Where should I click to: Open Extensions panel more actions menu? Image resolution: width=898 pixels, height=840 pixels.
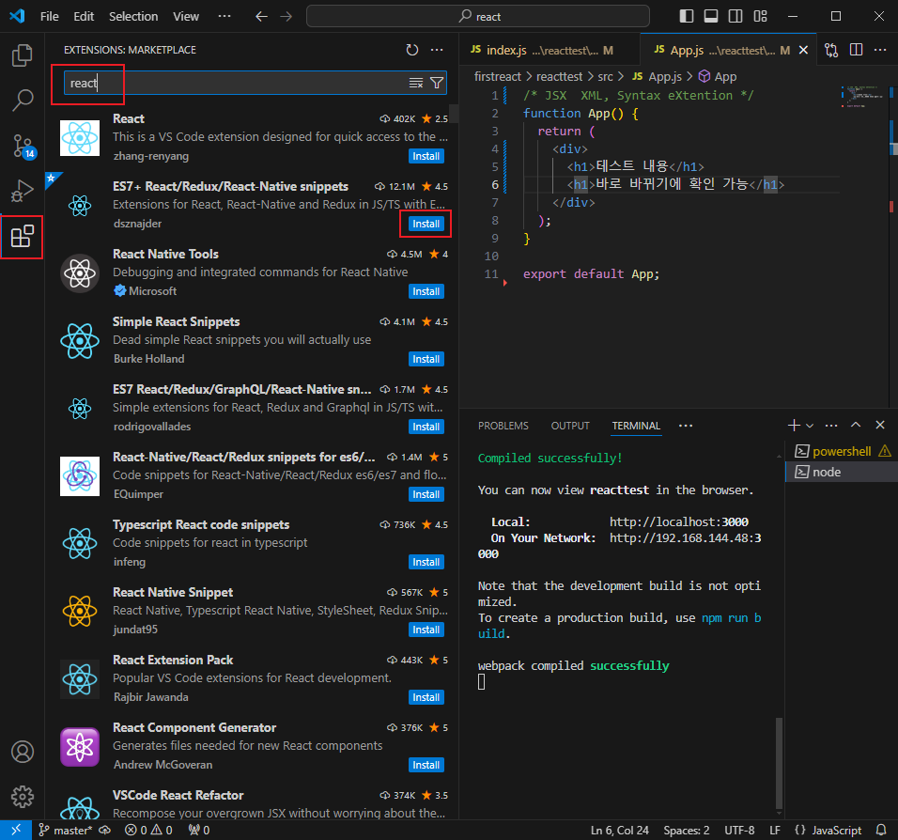(x=437, y=50)
